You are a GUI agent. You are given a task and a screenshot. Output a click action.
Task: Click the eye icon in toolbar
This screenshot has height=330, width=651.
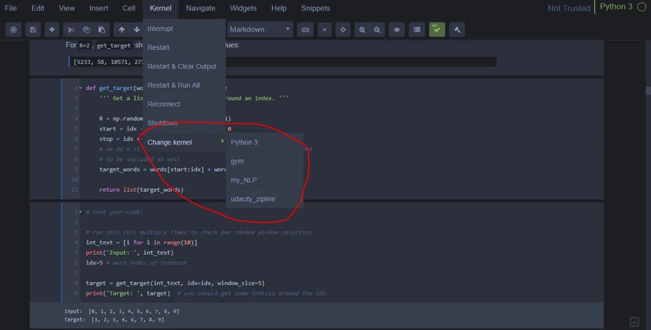(x=397, y=30)
